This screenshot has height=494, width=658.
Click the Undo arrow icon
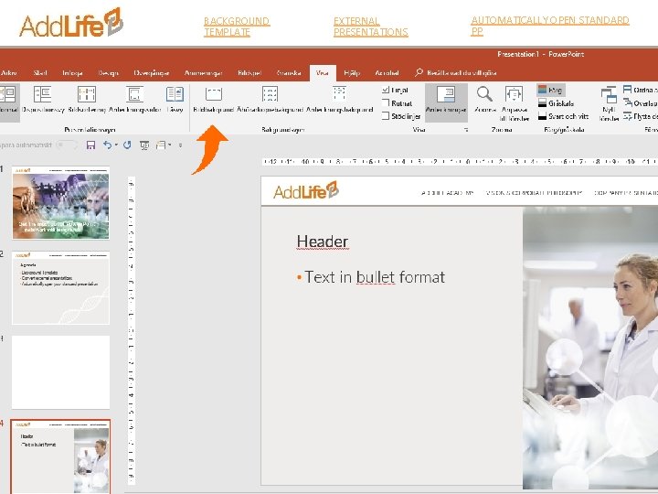pyautogui.click(x=108, y=145)
